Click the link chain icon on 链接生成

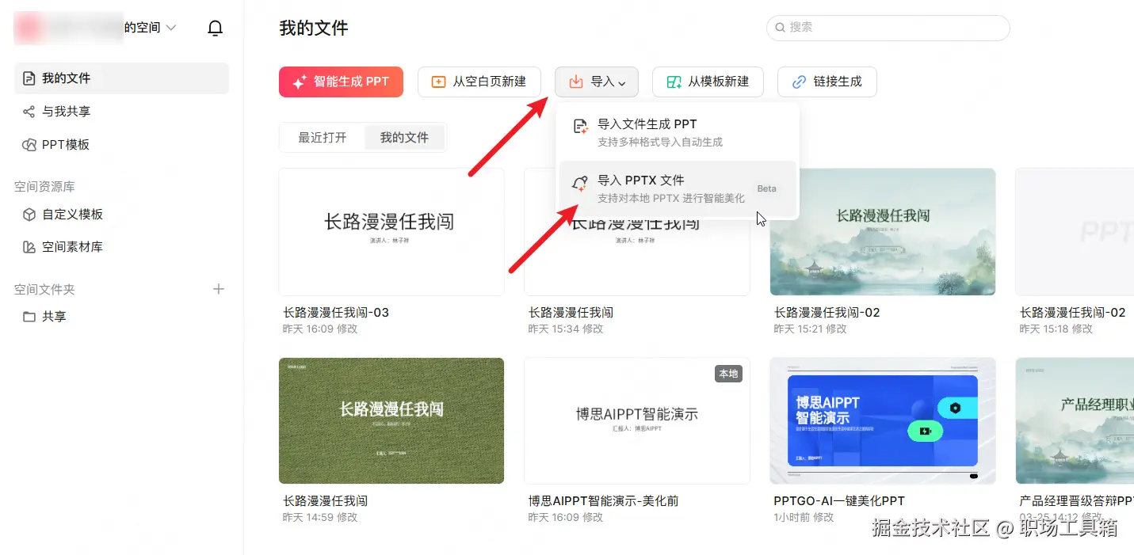[x=799, y=82]
